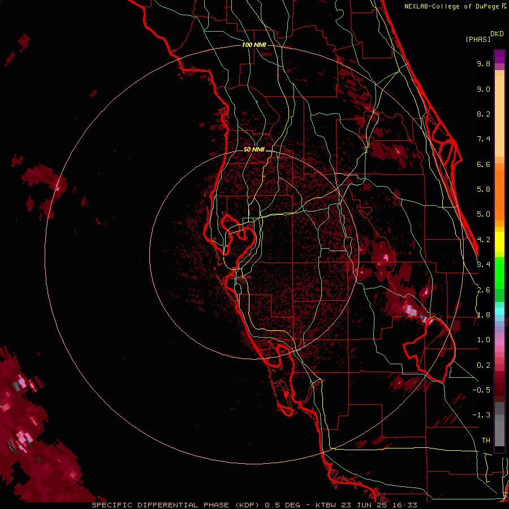Click the 5.8 value on color scale
The width and height of the screenshot is (509, 509).
[484, 189]
